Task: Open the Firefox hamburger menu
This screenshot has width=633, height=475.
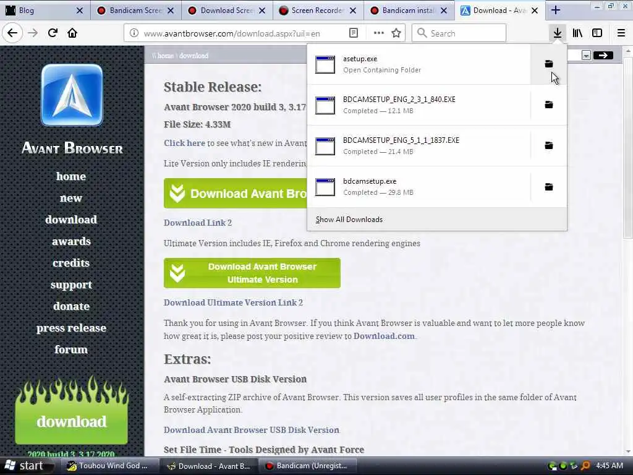Action: [621, 33]
